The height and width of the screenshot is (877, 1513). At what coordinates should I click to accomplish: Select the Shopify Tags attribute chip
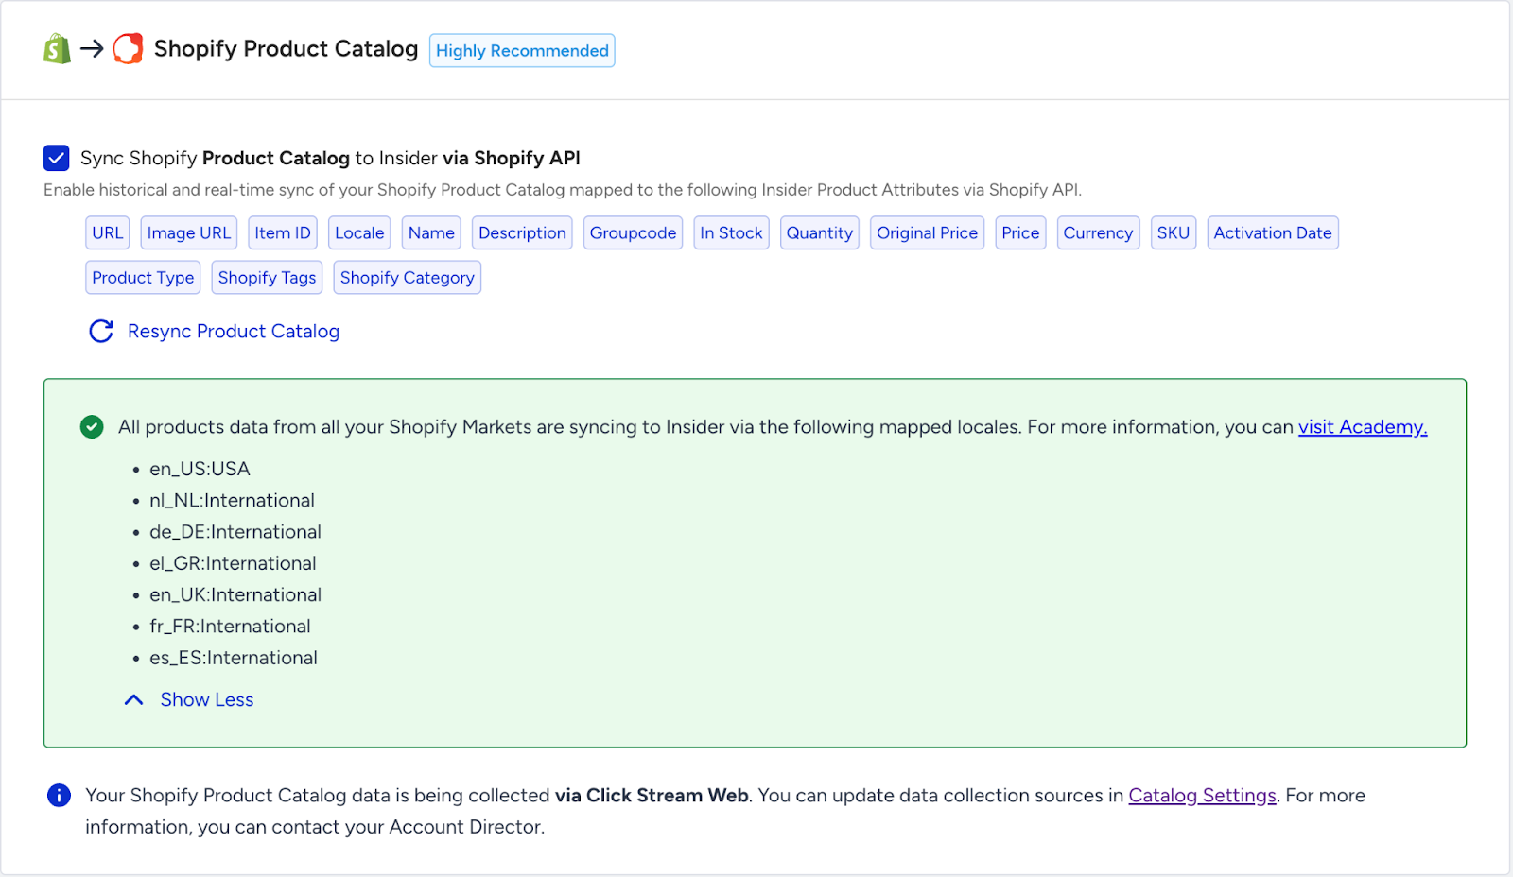click(267, 278)
